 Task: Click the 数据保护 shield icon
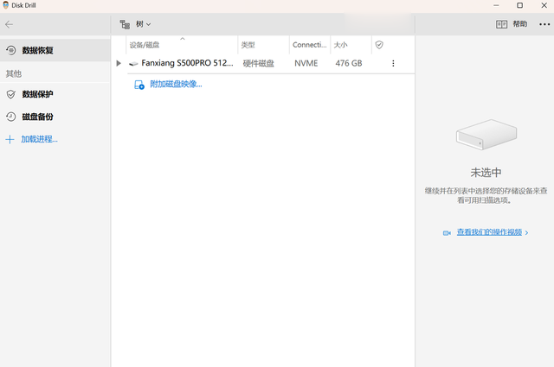(x=11, y=94)
